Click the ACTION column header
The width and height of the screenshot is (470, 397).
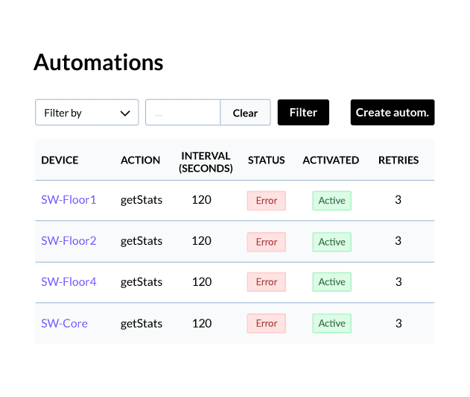point(140,160)
